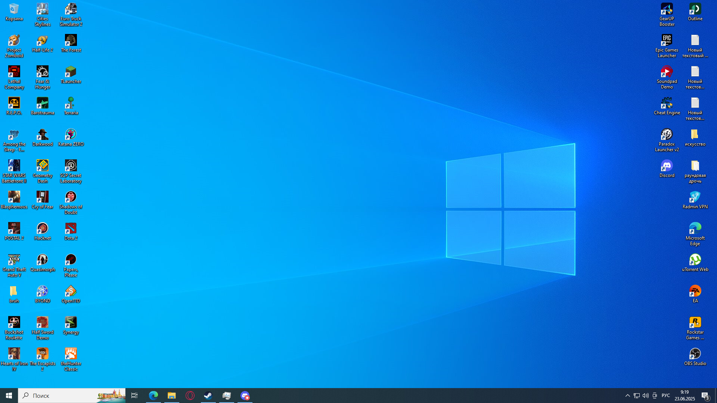Image resolution: width=717 pixels, height=403 pixels.
Task: Select The Forest desktop icon
Action: (71, 44)
